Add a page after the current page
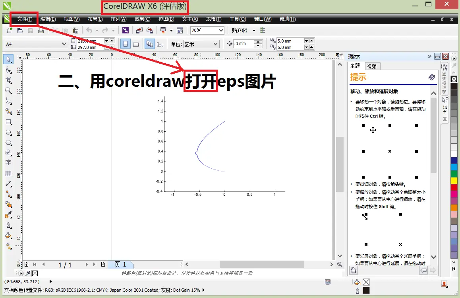Image resolution: width=460 pixels, height=298 pixels. pos(103,264)
